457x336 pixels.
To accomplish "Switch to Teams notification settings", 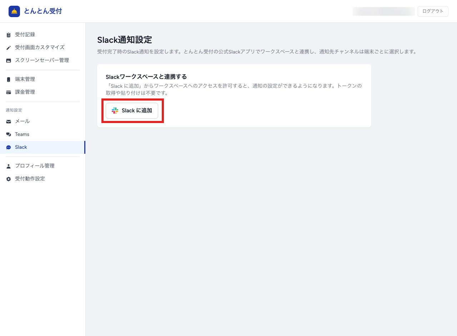I will point(42,134).
